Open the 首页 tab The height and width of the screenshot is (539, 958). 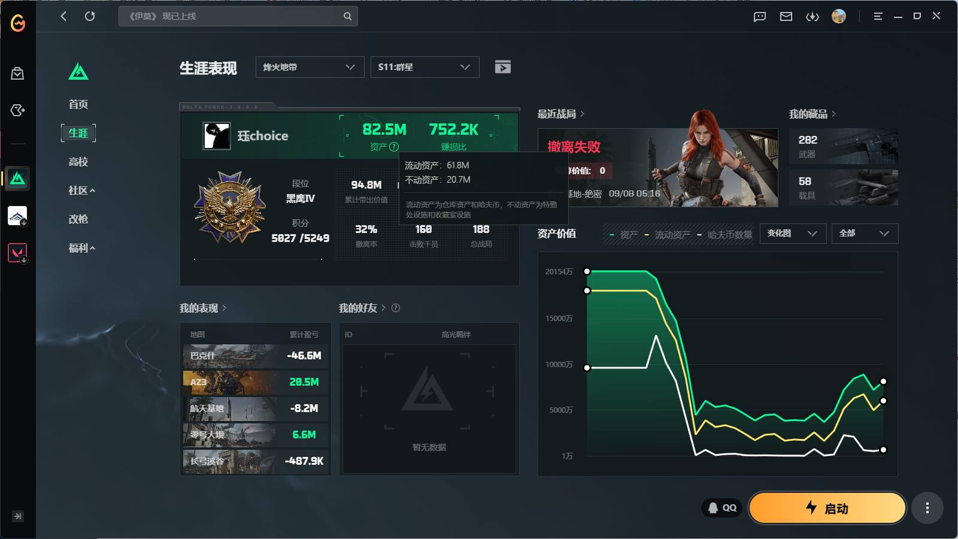pos(78,104)
